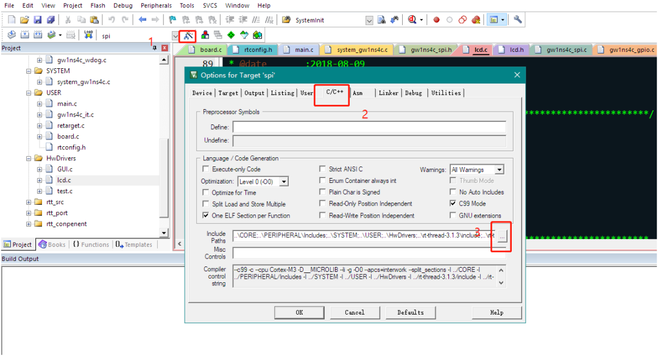
Task: Open Manage Run-Time Environment green diamond icon
Action: [231, 35]
